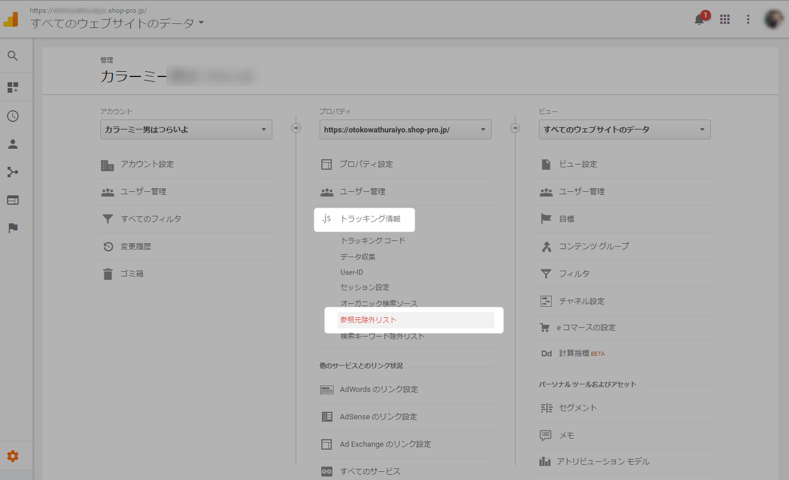Open the behavior icon in sidebar
This screenshot has height=480, width=789.
click(x=12, y=200)
